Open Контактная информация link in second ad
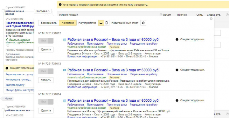Image resolution: width=229 pixels, height=118 pixels. pyautogui.click(x=82, y=87)
